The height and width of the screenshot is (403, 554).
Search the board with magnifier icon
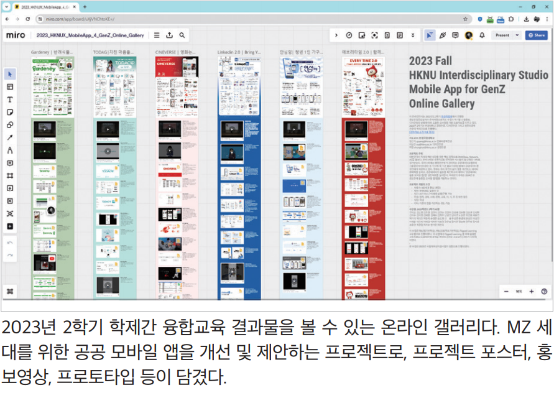pos(182,35)
